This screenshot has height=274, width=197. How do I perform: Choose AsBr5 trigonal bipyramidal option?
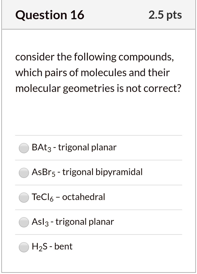point(23,172)
